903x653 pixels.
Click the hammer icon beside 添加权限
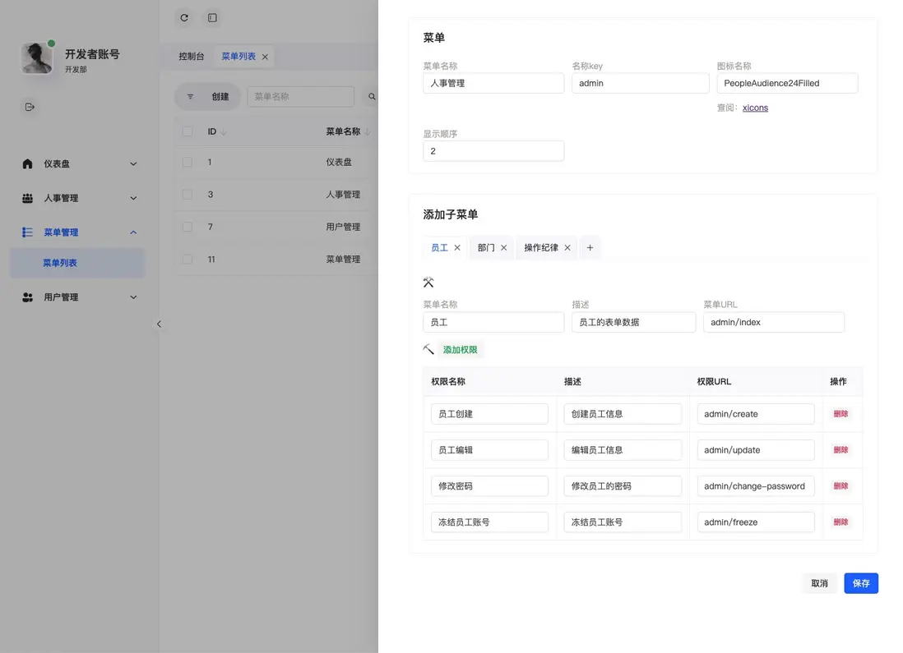[428, 349]
